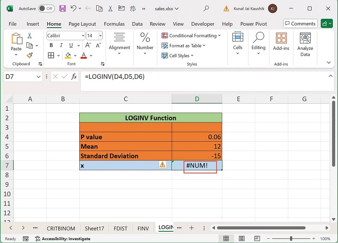Click the Share button icon
The width and height of the screenshot is (338, 243).
click(327, 23)
